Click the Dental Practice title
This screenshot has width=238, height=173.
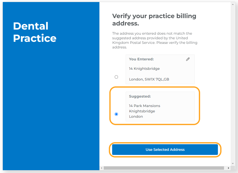point(35,32)
